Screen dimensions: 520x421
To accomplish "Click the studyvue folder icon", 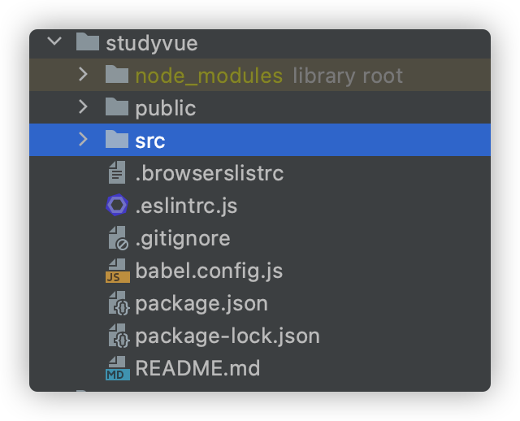I will click(88, 41).
